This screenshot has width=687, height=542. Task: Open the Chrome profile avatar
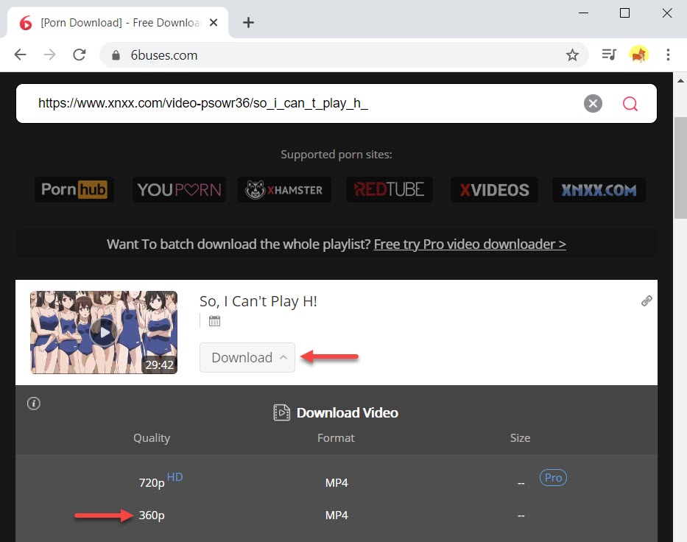pyautogui.click(x=638, y=54)
